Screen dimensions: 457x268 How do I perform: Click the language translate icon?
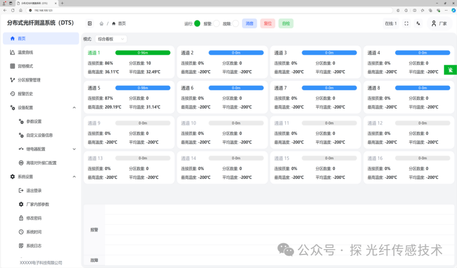point(418,24)
